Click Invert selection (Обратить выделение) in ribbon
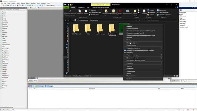 point(164,15)
